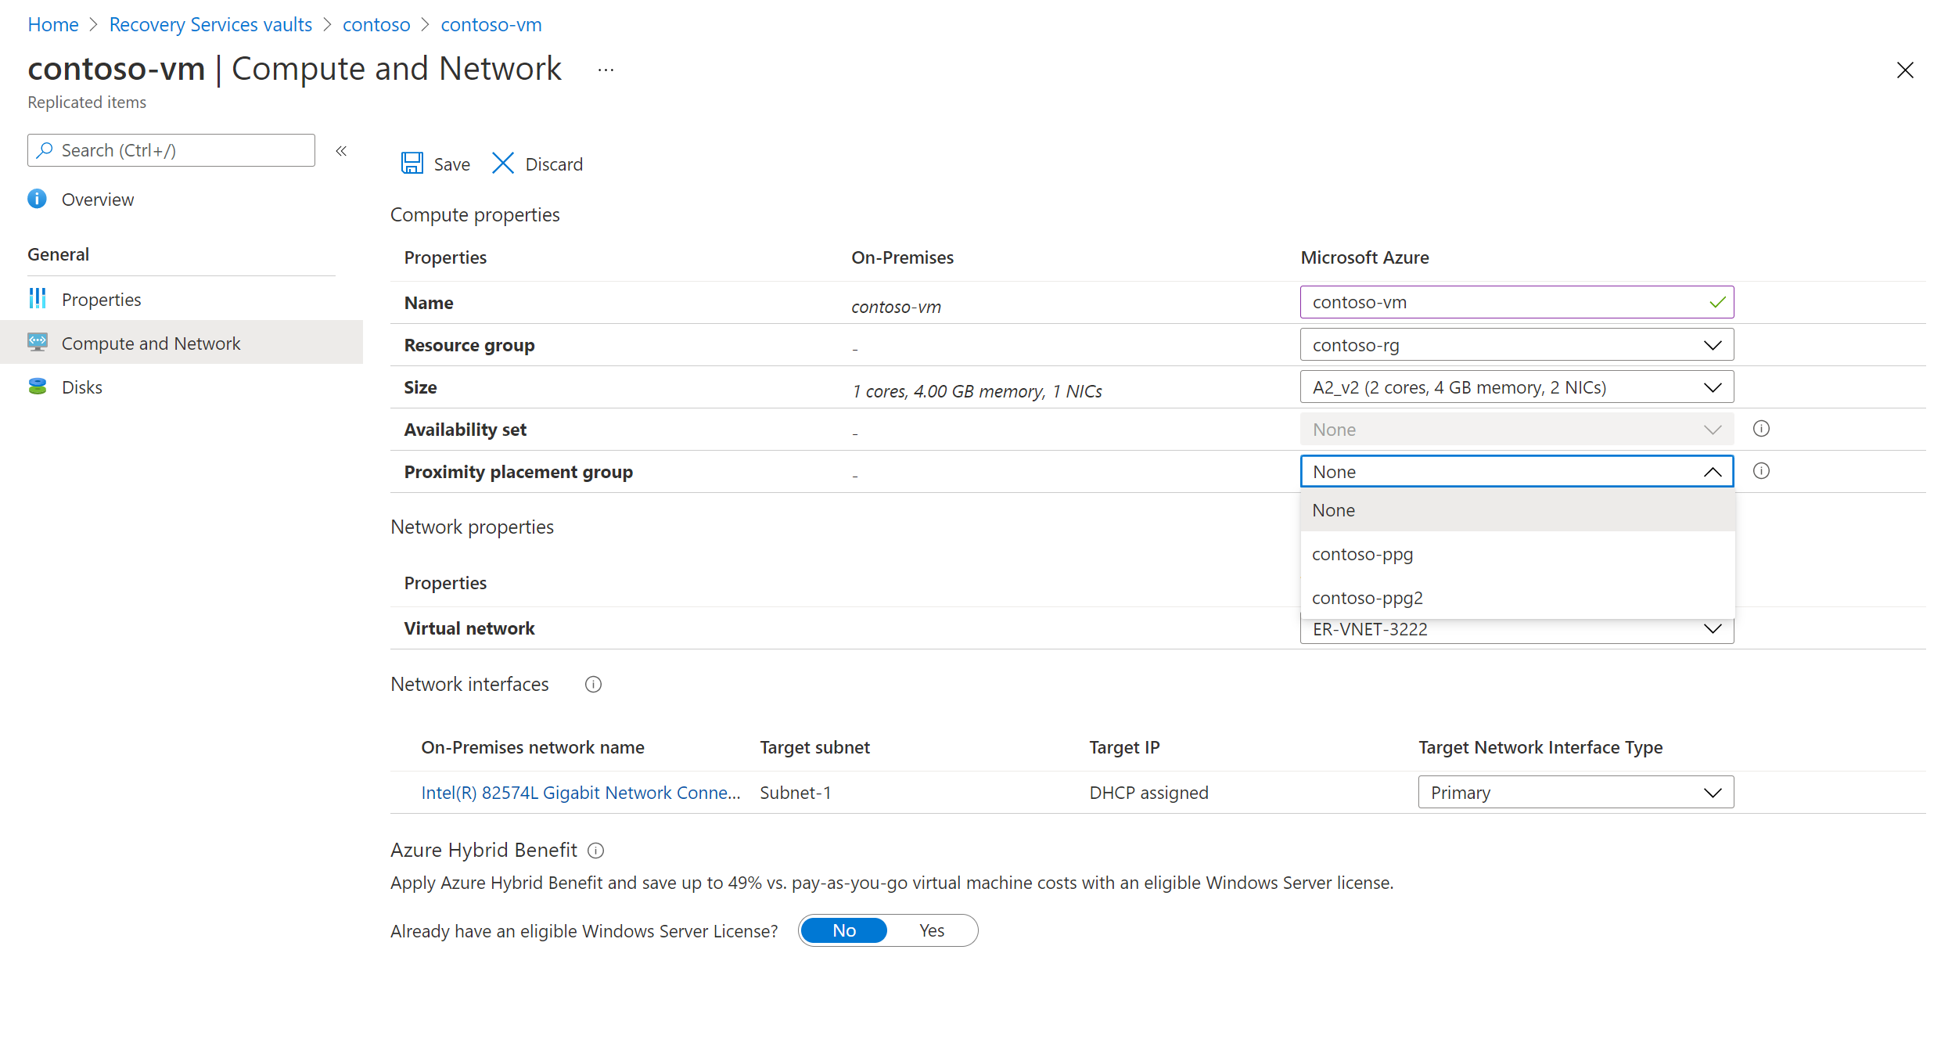Screen dimensions: 1941x1054
Task: Open the Disks menu item
Action: tap(81, 387)
